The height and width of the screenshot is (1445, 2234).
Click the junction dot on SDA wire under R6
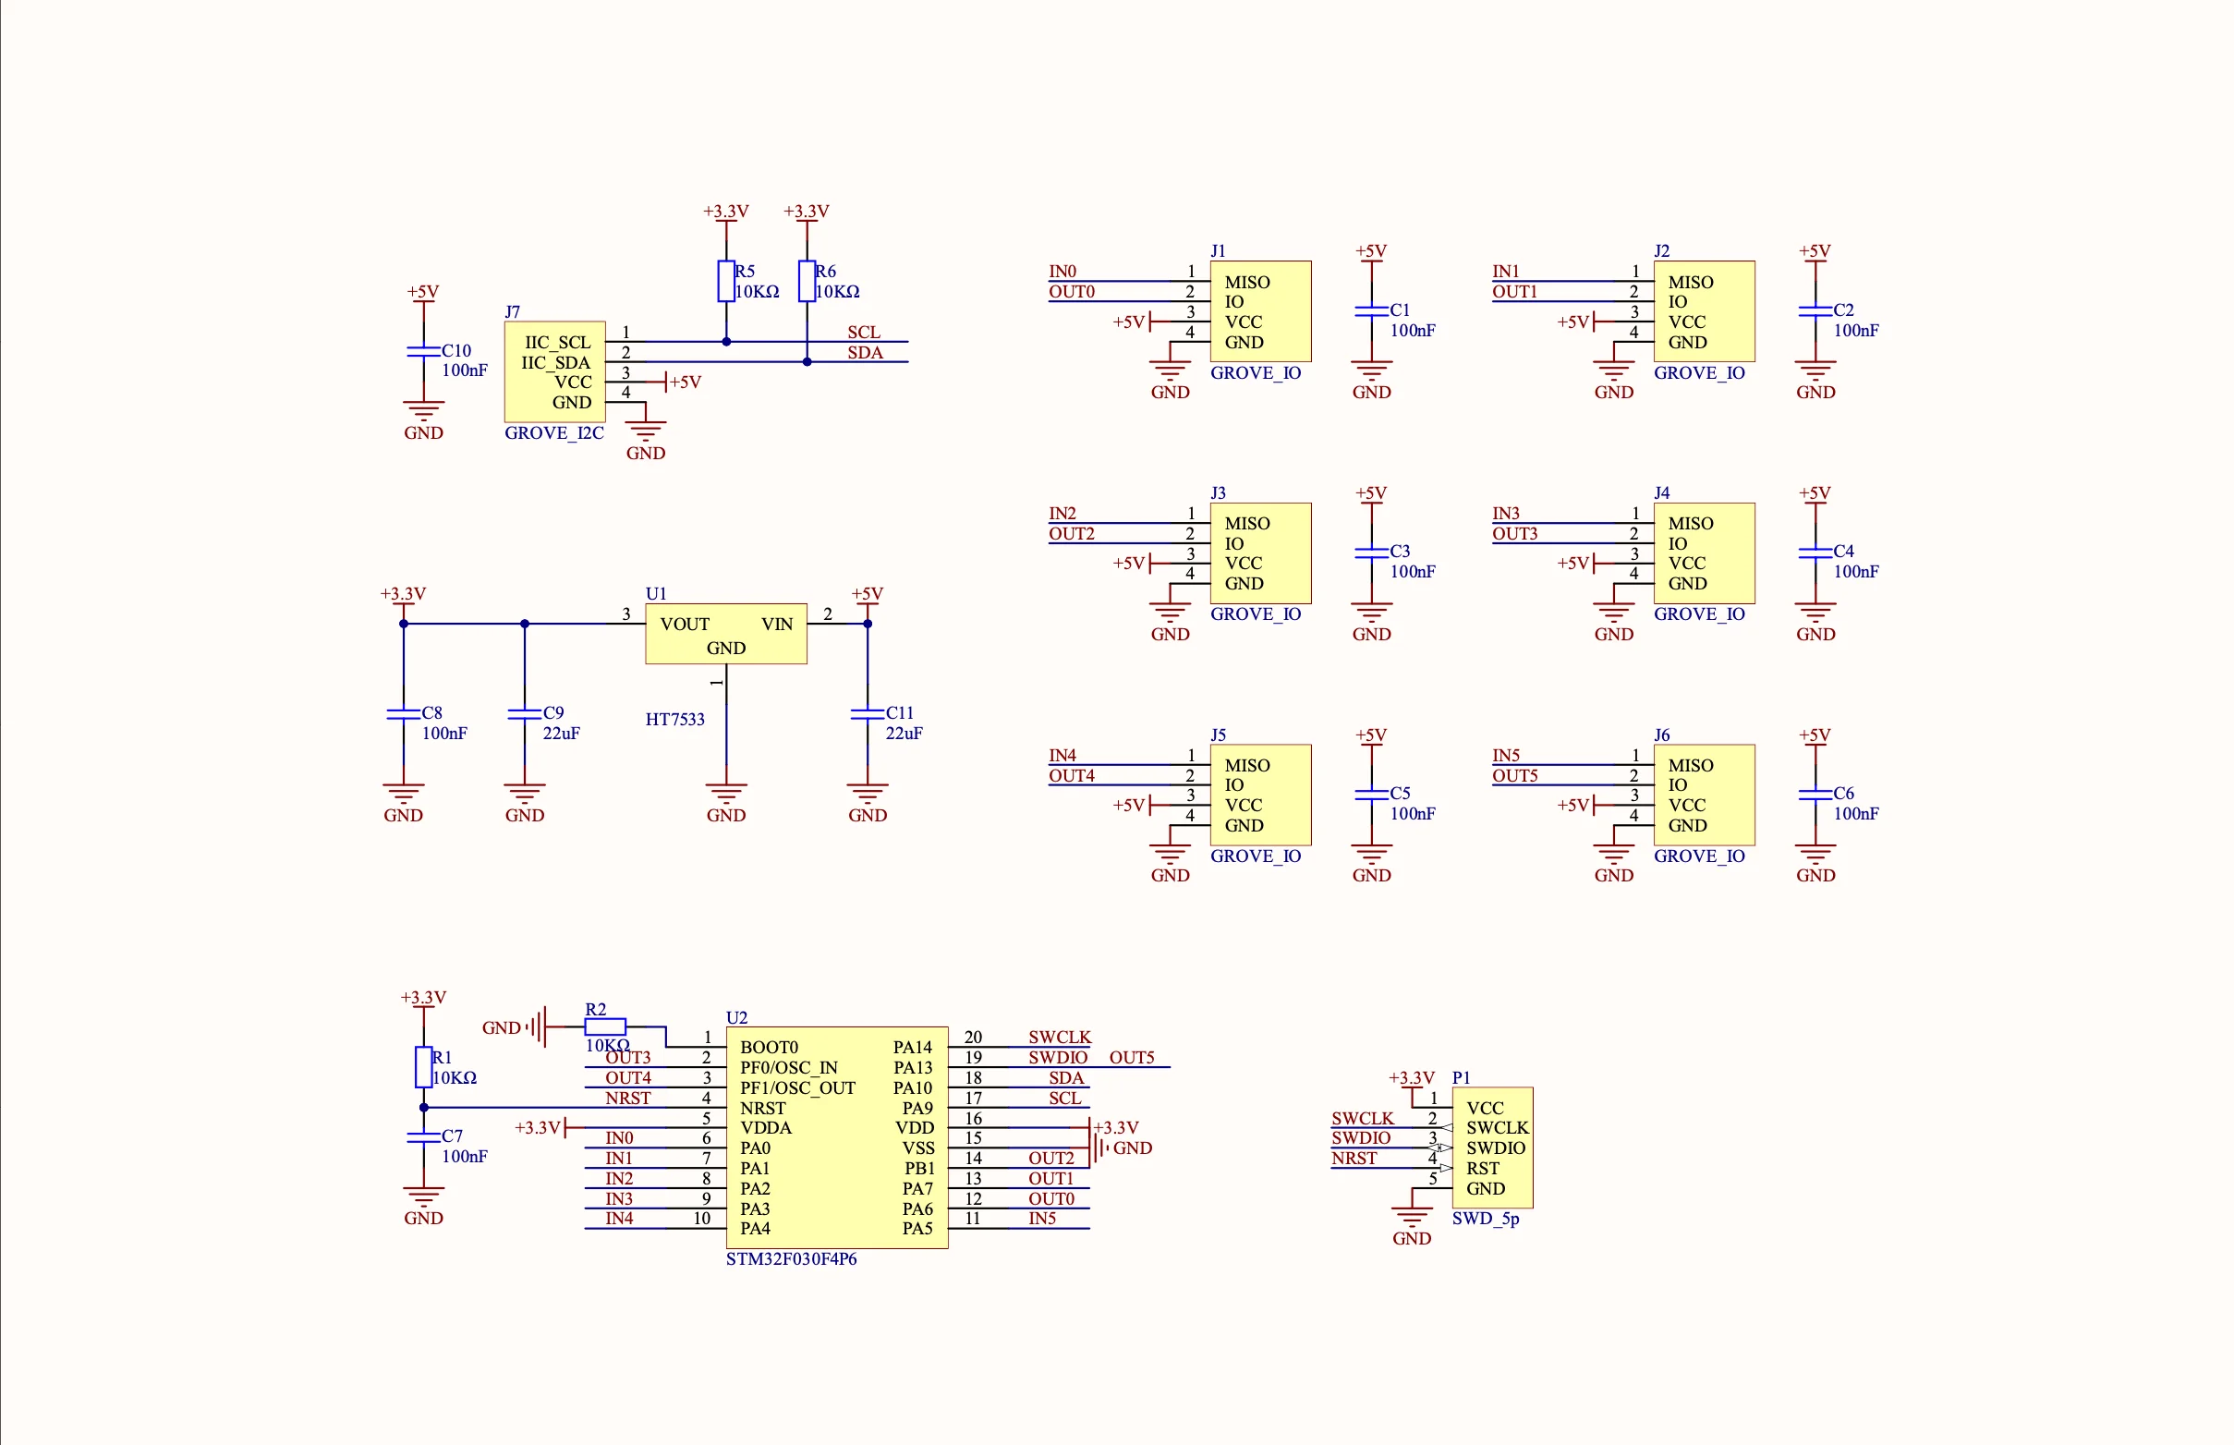[807, 362]
